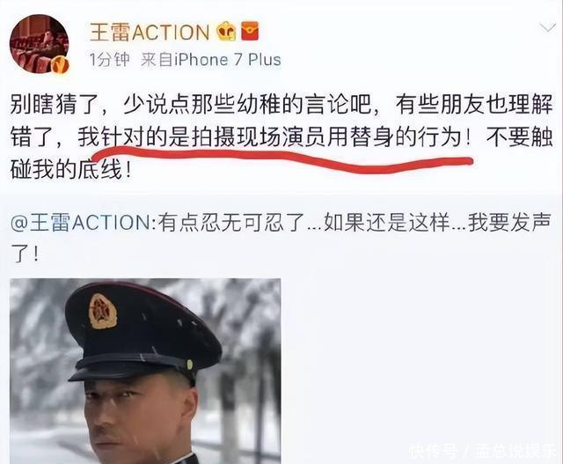This screenshot has height=464, width=563.
Task: Tap the underlined sentence 我针对的是拍摄现场演员用替身的行为
Action: click(x=269, y=137)
